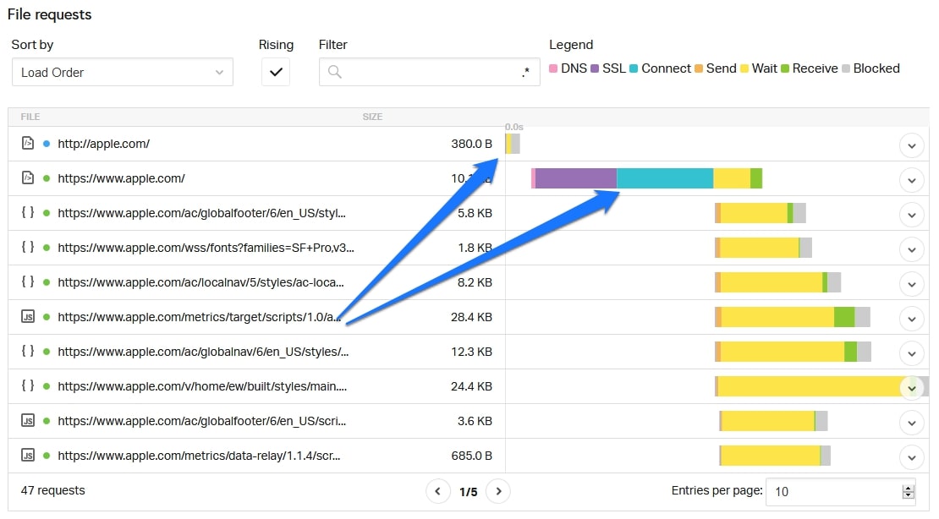
Task: Expand details for wss/fonts row
Action: [911, 249]
